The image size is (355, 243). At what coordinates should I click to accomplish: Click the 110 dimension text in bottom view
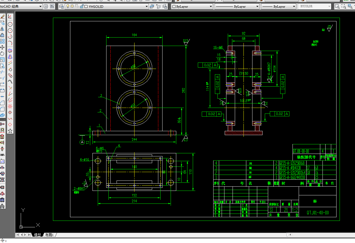click(191, 172)
